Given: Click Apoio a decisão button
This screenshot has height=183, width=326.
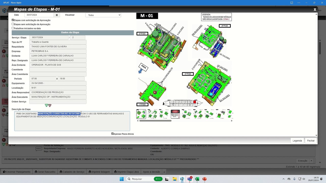Looking at the screenshot, I should click(x=152, y=172).
